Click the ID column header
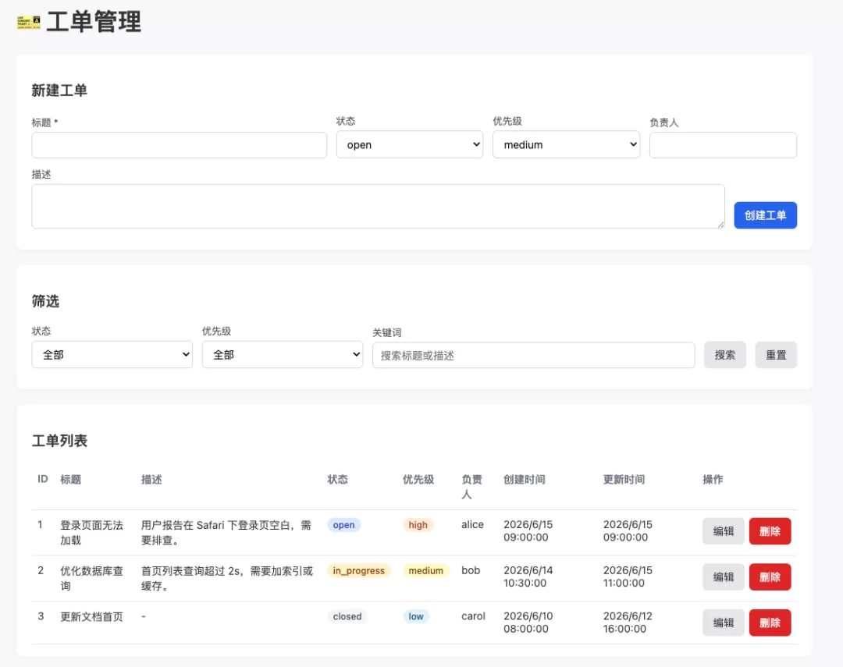Viewport: 843px width, 667px height. [x=42, y=479]
